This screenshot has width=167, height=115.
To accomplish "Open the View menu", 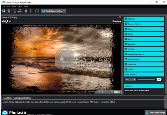I will (14, 7).
